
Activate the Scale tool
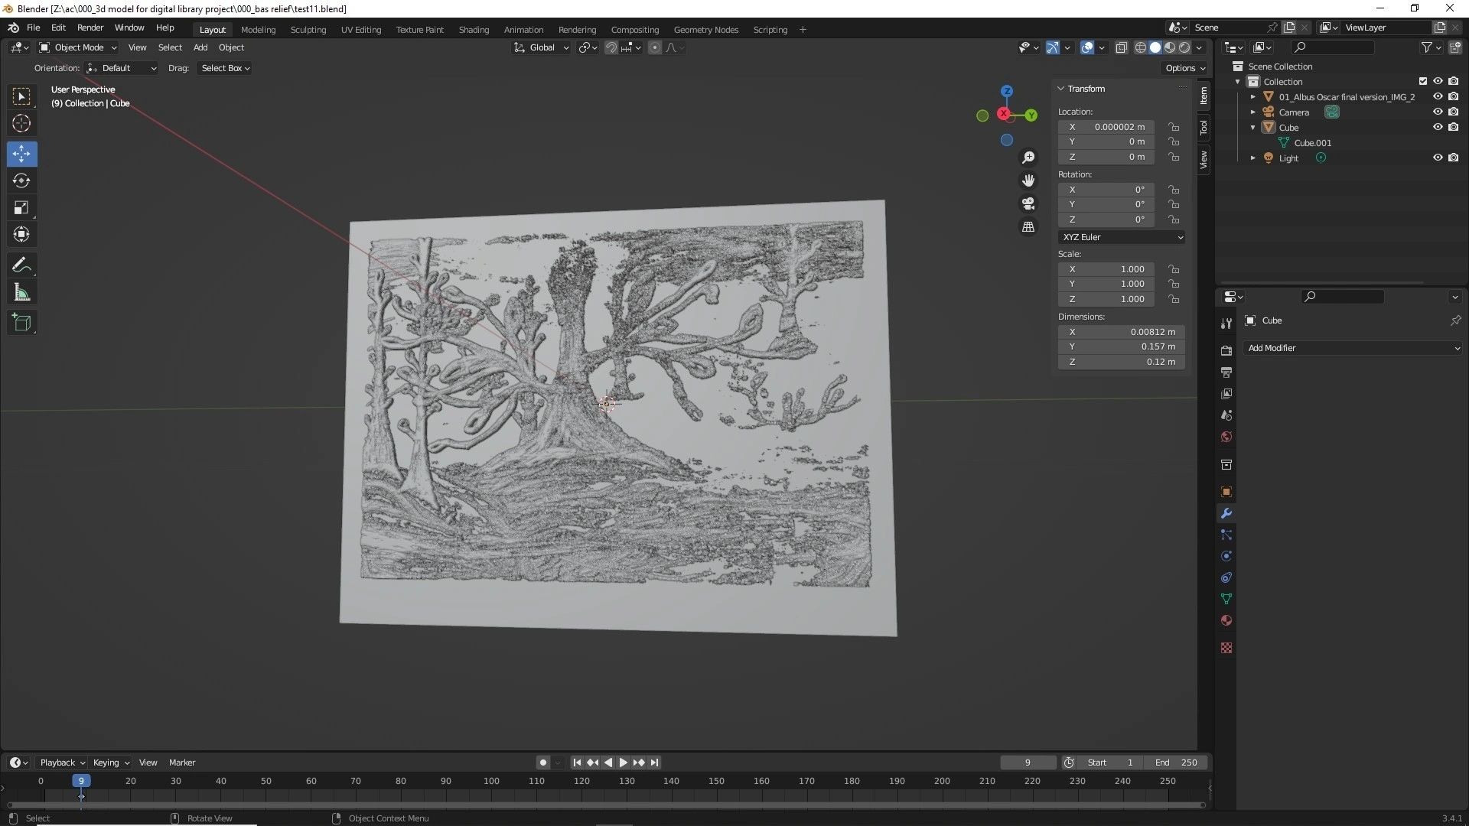[x=21, y=207]
